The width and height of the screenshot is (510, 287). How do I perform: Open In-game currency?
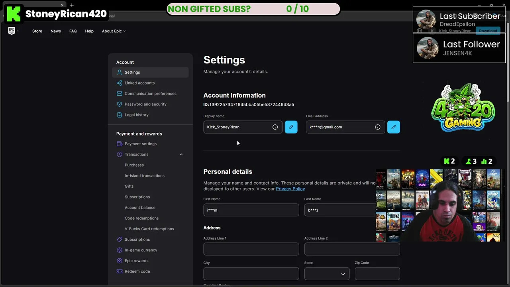click(141, 250)
